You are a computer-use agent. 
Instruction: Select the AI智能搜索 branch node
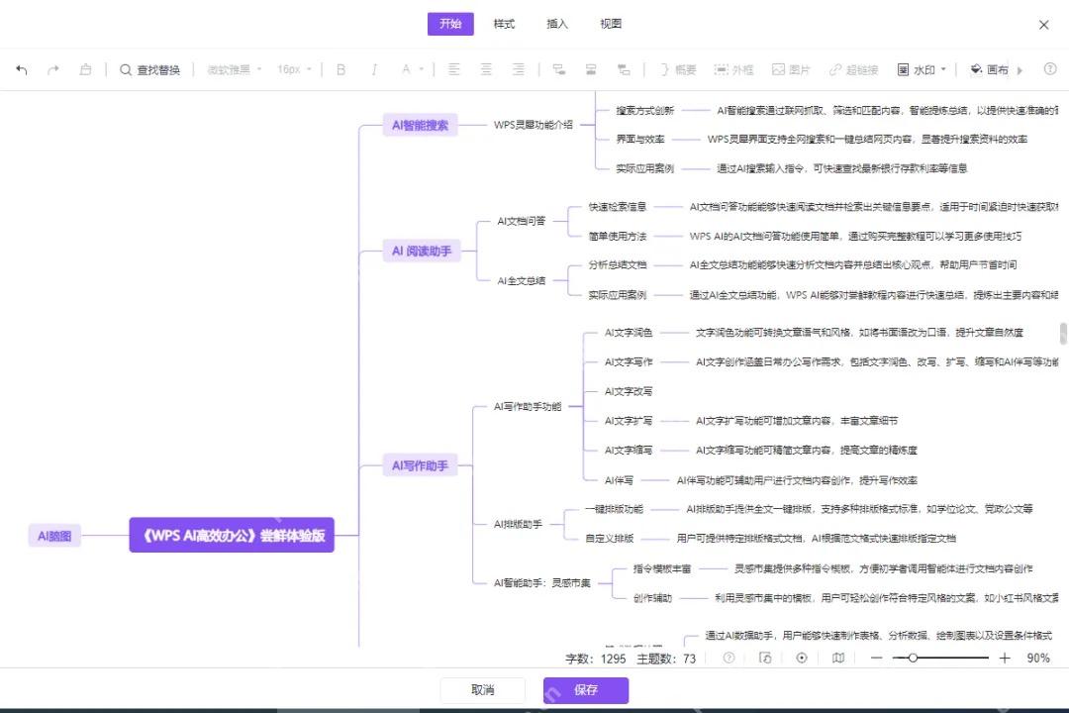point(420,125)
